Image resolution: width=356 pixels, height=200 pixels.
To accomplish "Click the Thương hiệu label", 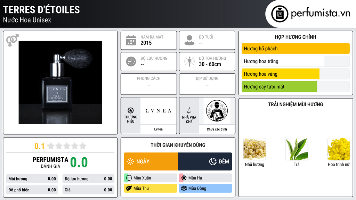I will (x=131, y=119).
